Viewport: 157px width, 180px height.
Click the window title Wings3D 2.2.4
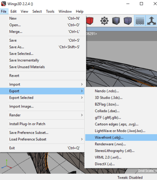tap(20, 4)
